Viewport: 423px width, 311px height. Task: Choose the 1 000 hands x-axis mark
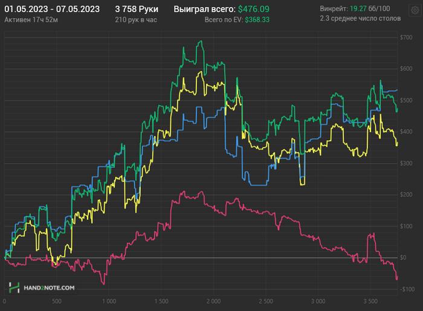(109, 301)
